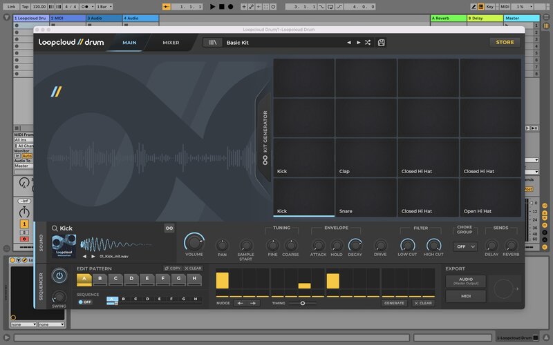
Task: Shuffle to a random kit preset
Action: pos(368,43)
